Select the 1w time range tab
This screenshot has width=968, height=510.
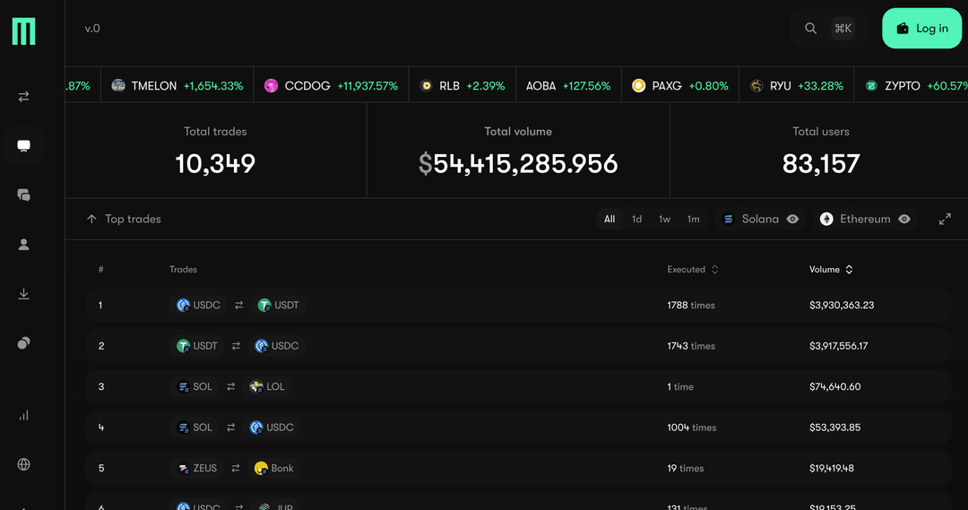point(664,219)
